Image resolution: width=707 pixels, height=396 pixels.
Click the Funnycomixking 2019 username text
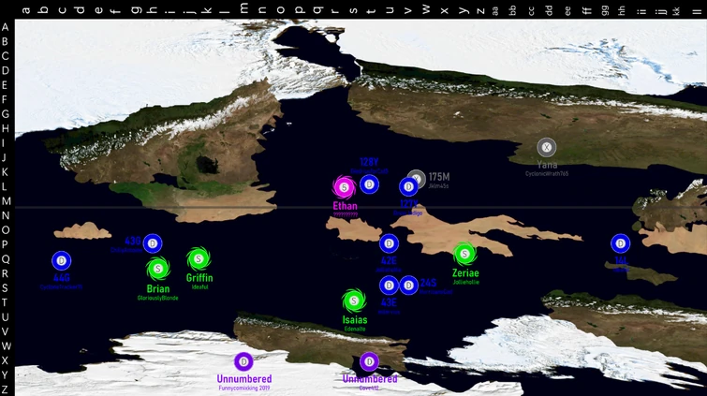tap(243, 388)
